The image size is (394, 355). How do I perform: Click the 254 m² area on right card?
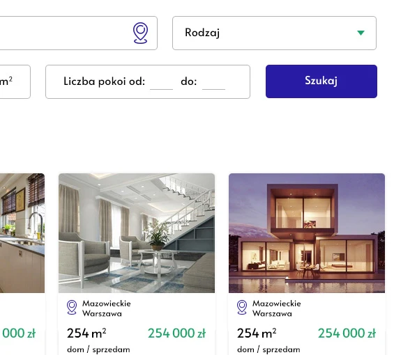(257, 333)
